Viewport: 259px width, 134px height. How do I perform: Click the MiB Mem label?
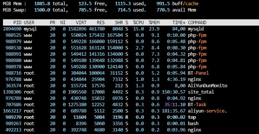[15, 3]
